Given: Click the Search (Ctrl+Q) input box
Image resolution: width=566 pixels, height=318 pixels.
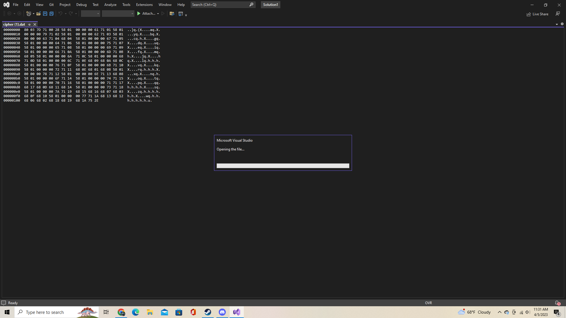Looking at the screenshot, I should coord(220,5).
